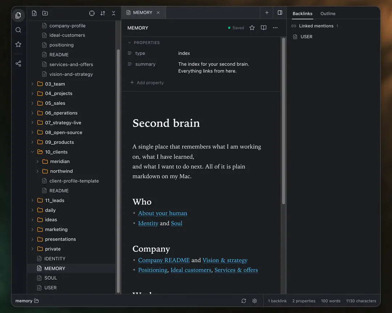The width and height of the screenshot is (392, 313).
Task: Expand the 07_strategy-live folder
Action: coord(32,122)
